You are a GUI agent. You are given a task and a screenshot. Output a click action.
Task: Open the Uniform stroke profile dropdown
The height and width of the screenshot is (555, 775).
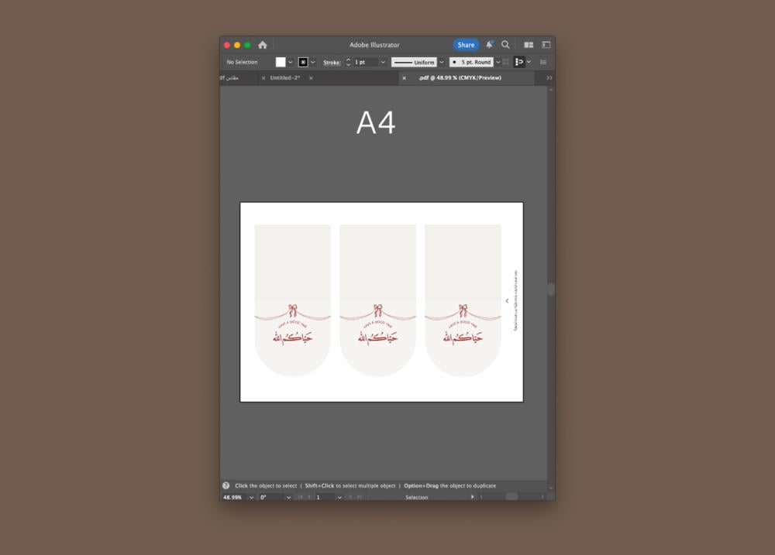coord(442,62)
